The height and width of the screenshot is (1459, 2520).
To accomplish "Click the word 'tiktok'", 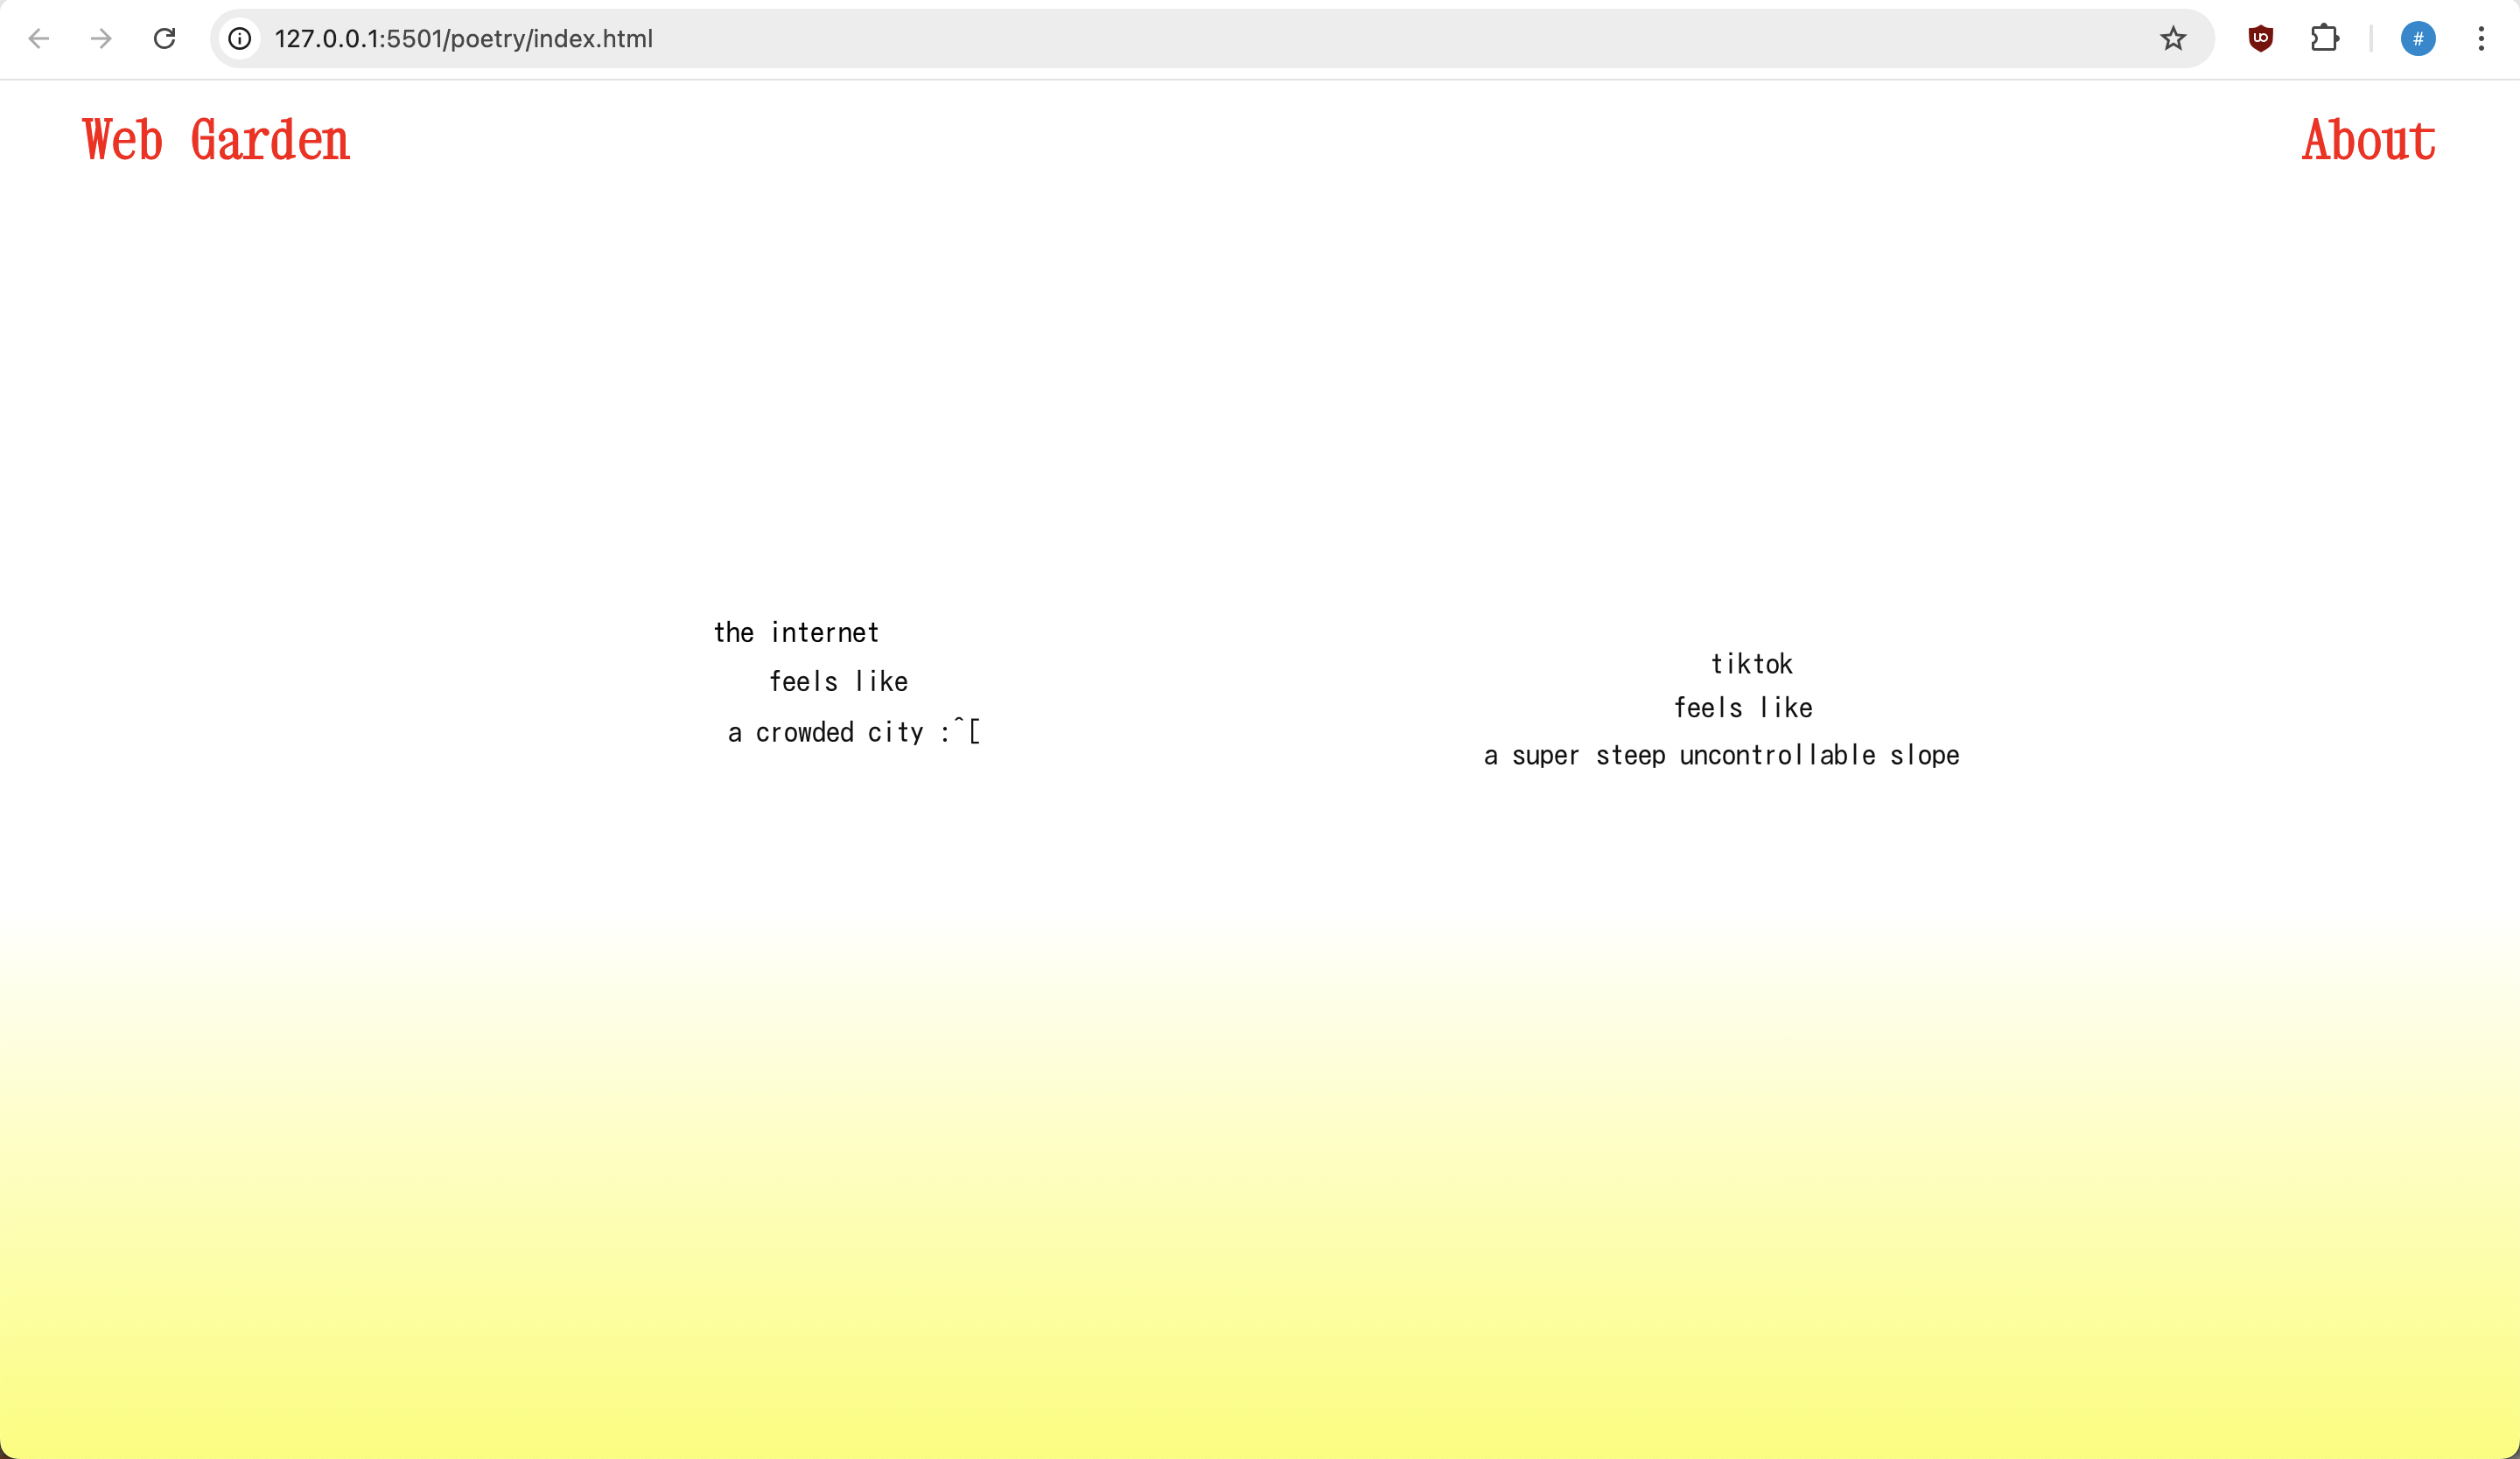I will pos(1751,665).
